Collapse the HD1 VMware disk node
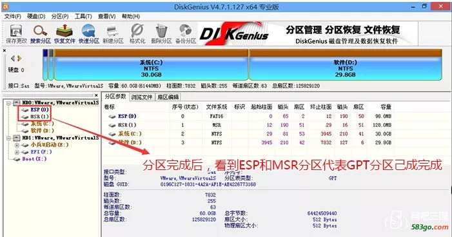The image size is (452, 237). 8,138
